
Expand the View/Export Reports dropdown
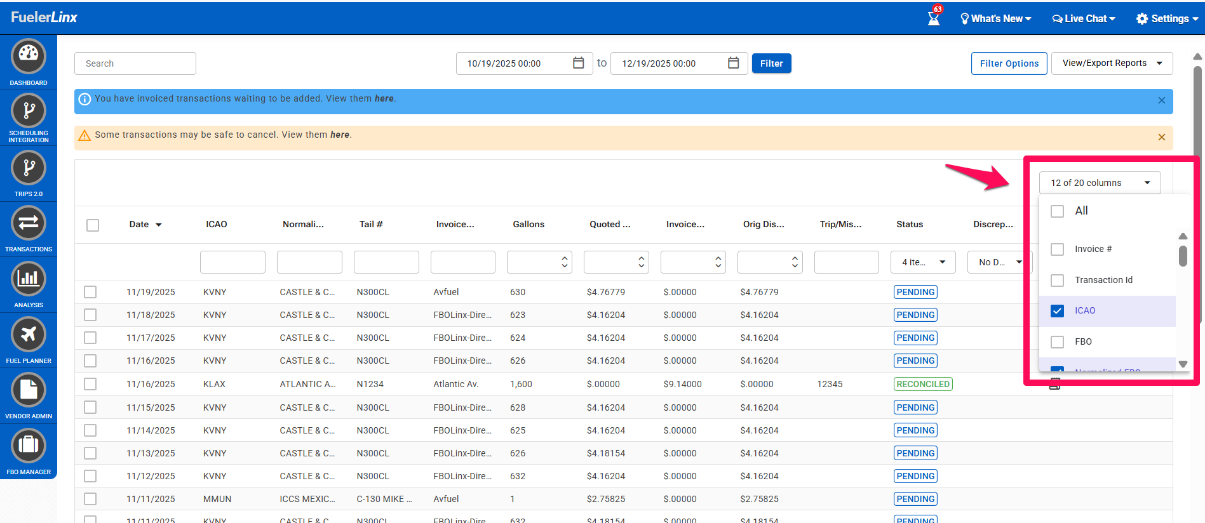pyautogui.click(x=1112, y=63)
